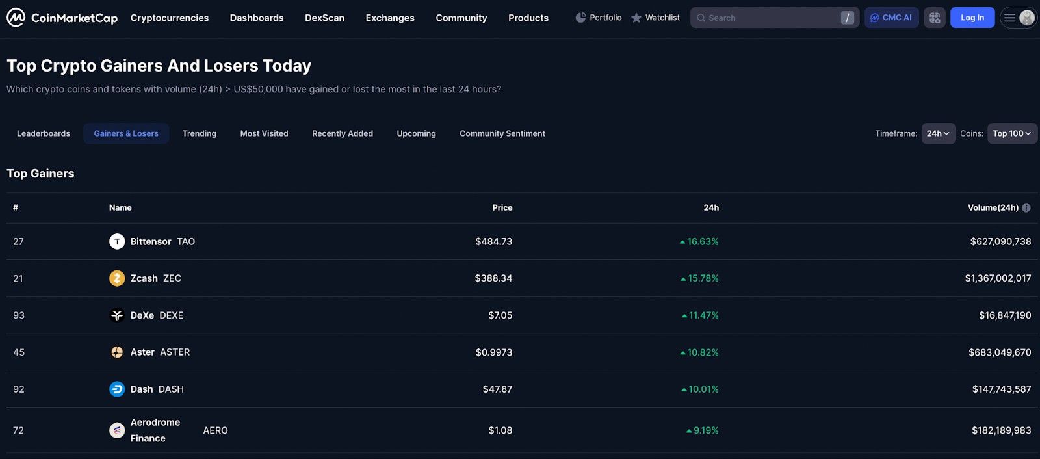Click the Top Gainers heading
The width and height of the screenshot is (1040, 459).
pos(40,174)
